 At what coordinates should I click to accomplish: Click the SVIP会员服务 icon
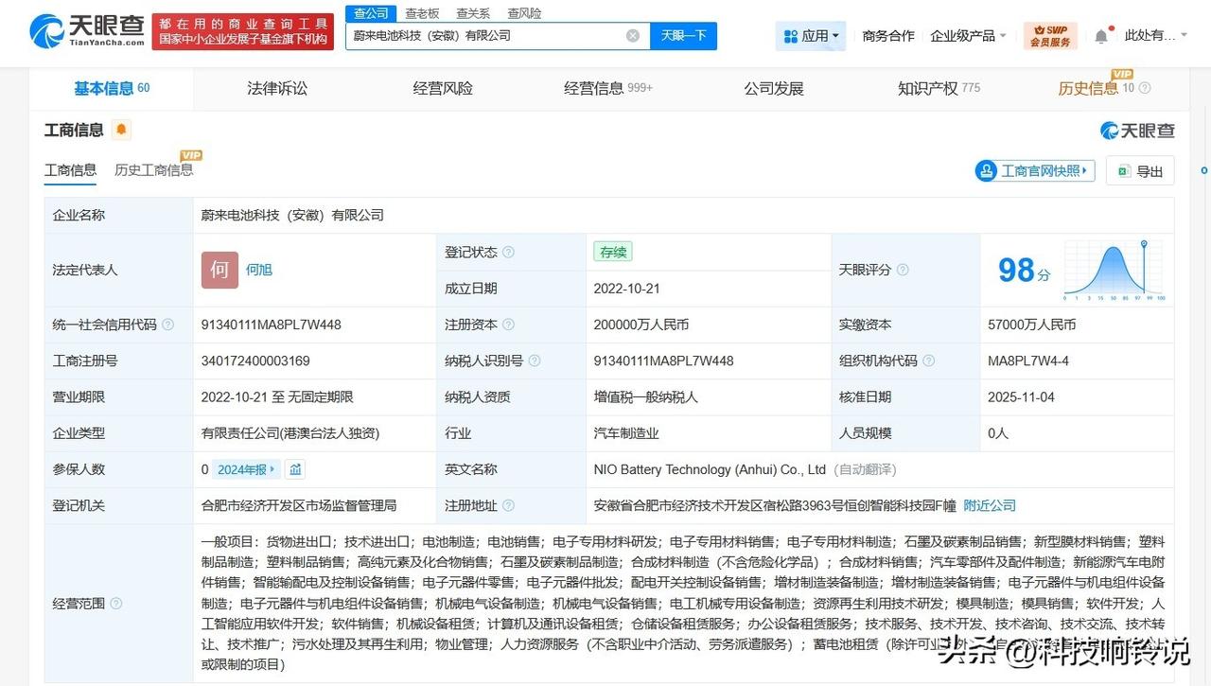1050,33
